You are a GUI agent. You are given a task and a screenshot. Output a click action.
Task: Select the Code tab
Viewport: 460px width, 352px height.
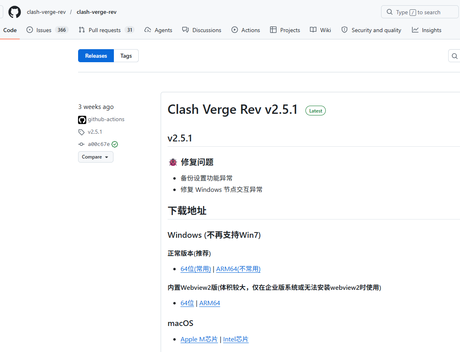pyautogui.click(x=10, y=30)
